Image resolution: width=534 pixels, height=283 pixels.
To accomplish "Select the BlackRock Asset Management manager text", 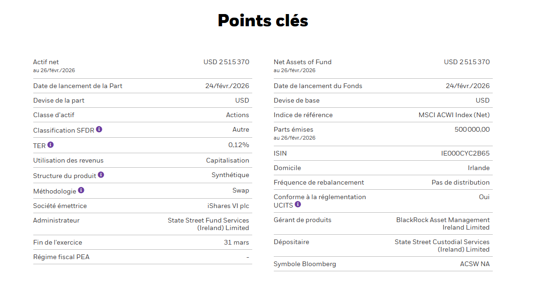I will click(x=443, y=224).
